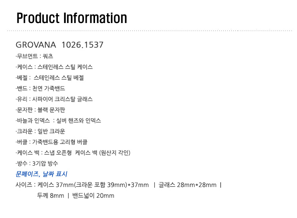Click the 밴드 : 천연 가죽밴드 line

tap(40, 88)
